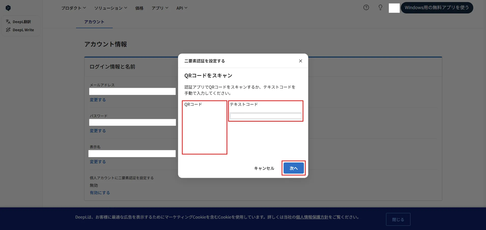Expand the プロダクト dropdown menu

[74, 8]
